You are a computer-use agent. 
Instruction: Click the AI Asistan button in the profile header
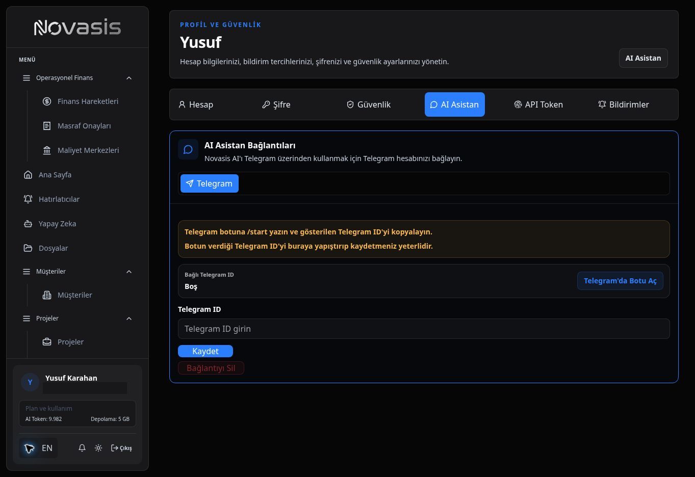click(x=643, y=58)
